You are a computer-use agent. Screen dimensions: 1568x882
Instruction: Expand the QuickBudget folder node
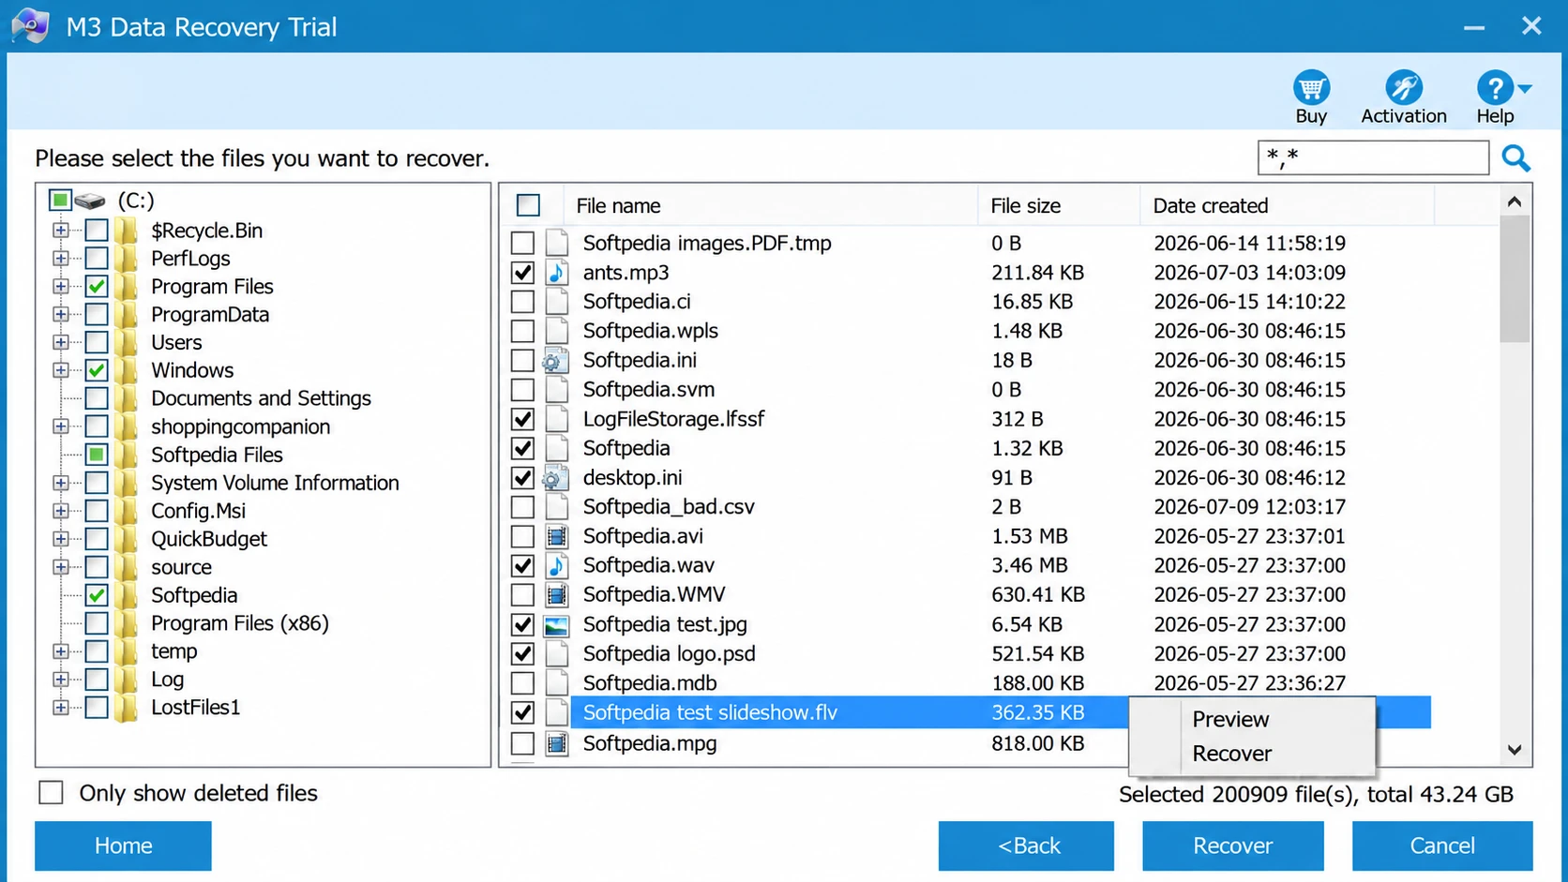[x=61, y=539]
